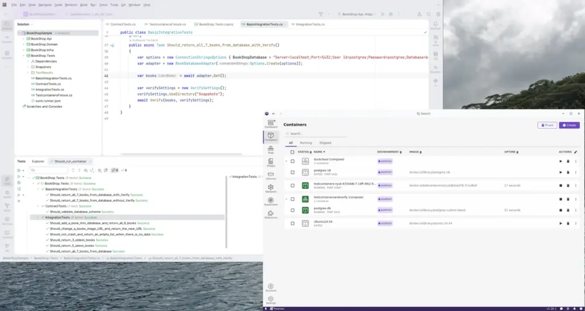This screenshot has height=311, width=585.
Task: Check the postgres-18 row checkbox
Action: pyautogui.click(x=292, y=172)
